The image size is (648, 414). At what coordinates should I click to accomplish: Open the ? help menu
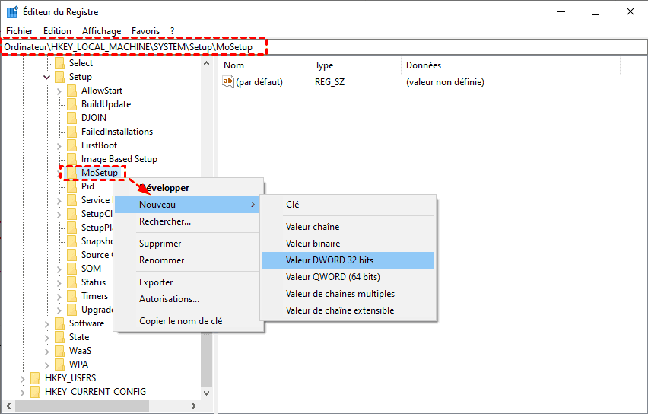coord(173,31)
